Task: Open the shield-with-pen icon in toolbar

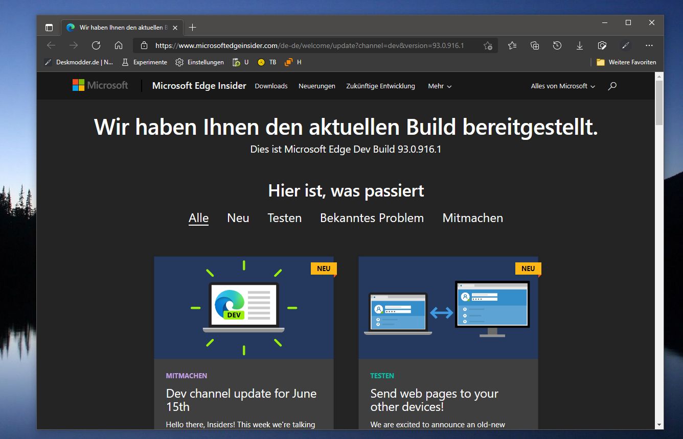Action: 602,45
